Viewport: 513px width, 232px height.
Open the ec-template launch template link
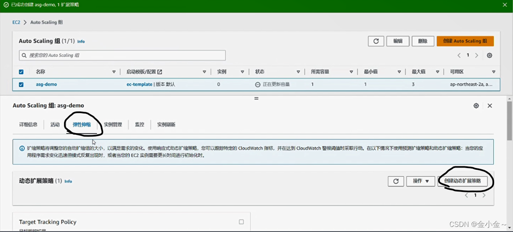[139, 84]
